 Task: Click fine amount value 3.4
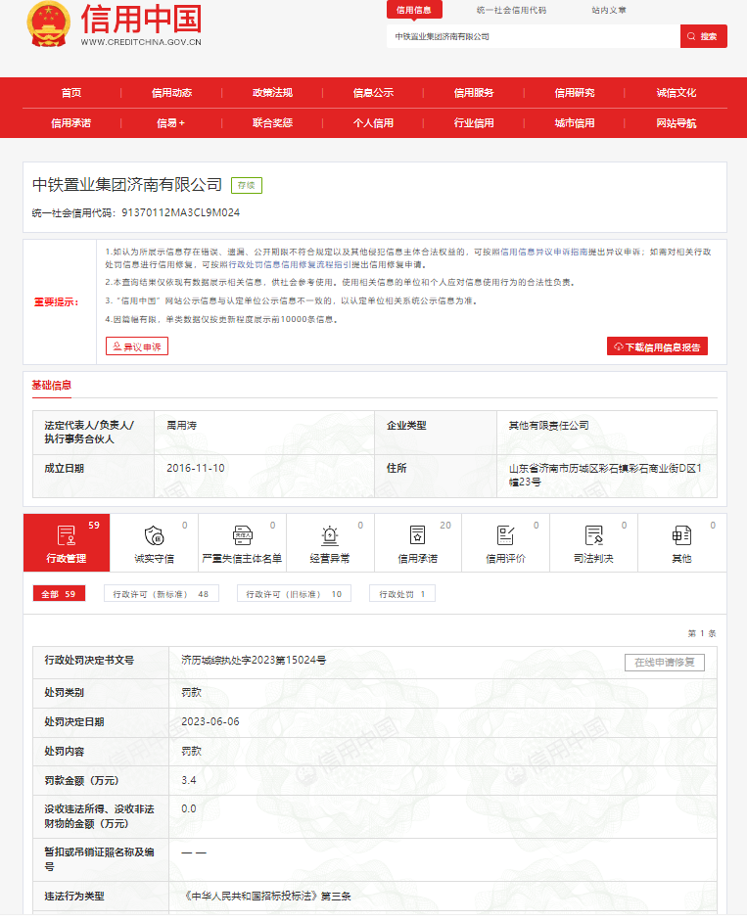(189, 781)
